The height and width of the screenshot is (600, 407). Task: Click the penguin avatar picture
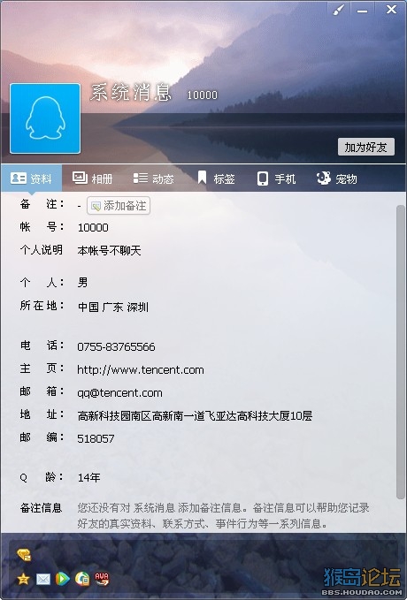tap(45, 118)
